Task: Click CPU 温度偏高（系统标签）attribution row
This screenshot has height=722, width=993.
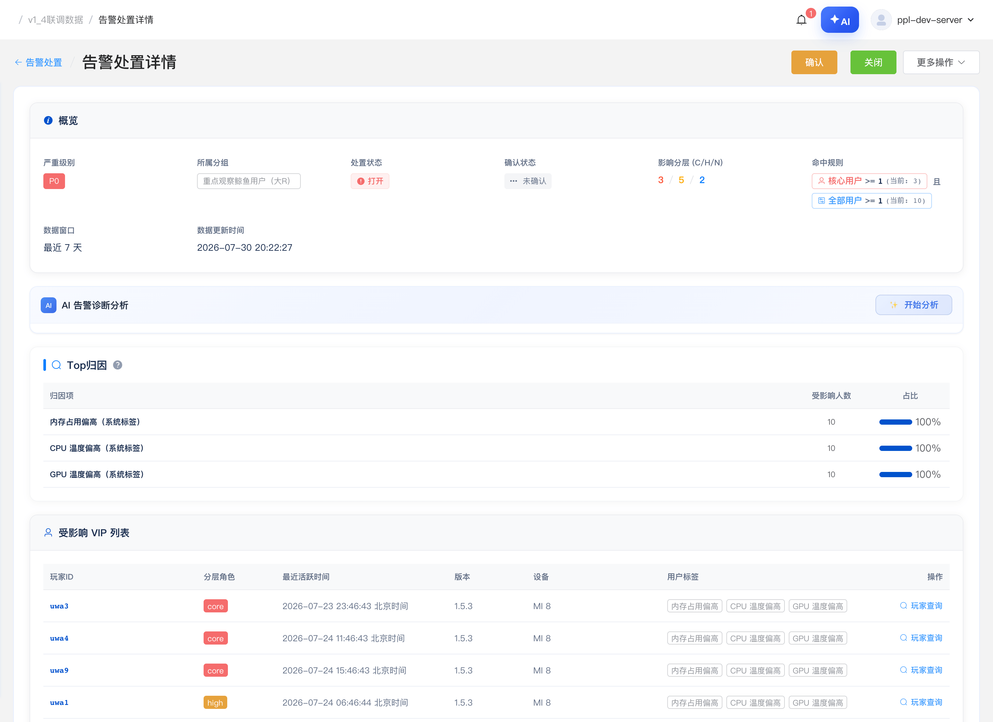Action: pos(496,448)
